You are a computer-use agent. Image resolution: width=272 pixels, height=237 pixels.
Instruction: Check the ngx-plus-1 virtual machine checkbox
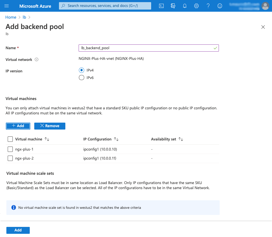click(10, 149)
